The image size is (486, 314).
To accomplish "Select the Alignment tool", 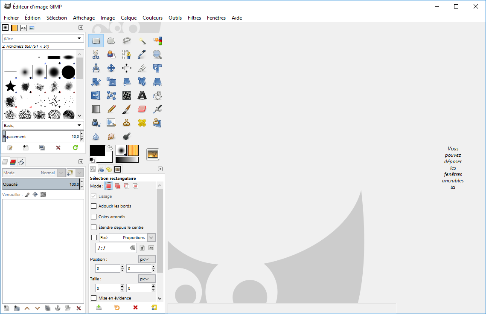I will point(126,68).
